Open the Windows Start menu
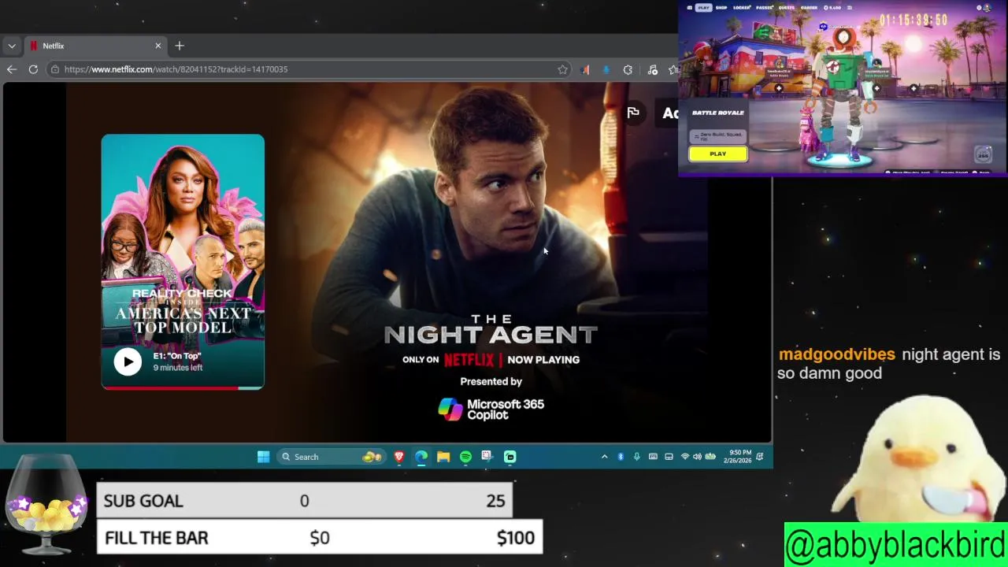 pos(263,457)
